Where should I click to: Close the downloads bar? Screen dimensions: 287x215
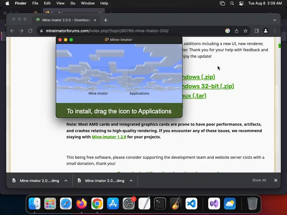pyautogui.click(x=276, y=180)
